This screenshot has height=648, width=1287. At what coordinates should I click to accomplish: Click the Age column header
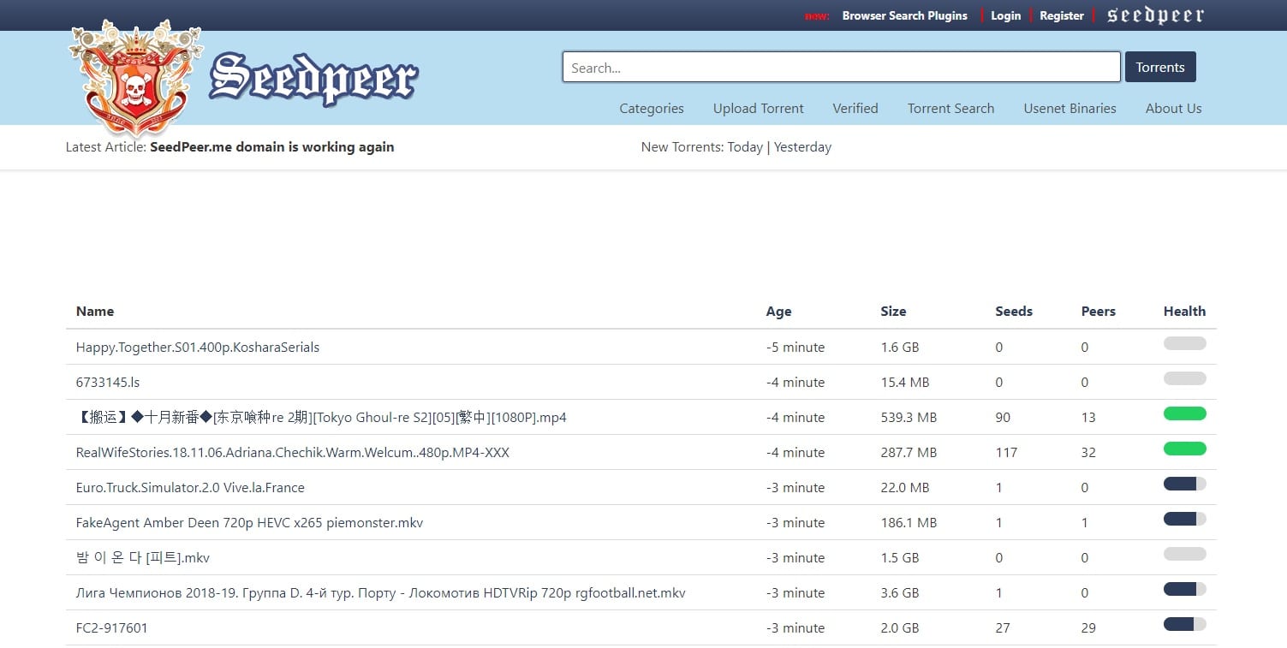point(778,312)
